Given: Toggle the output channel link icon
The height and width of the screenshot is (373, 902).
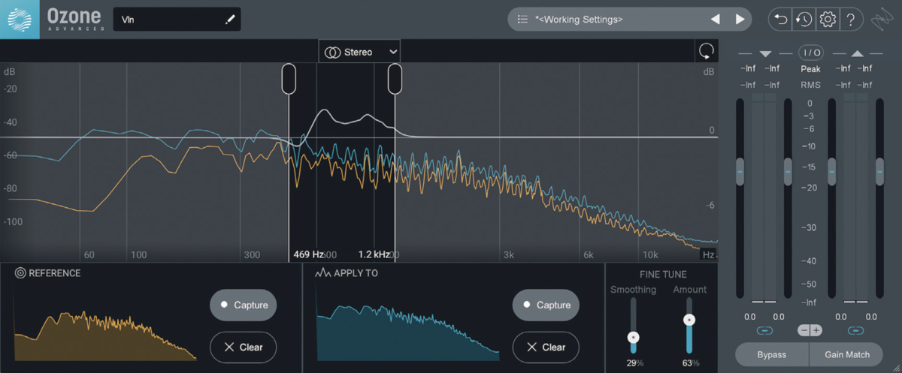Looking at the screenshot, I should 855,330.
